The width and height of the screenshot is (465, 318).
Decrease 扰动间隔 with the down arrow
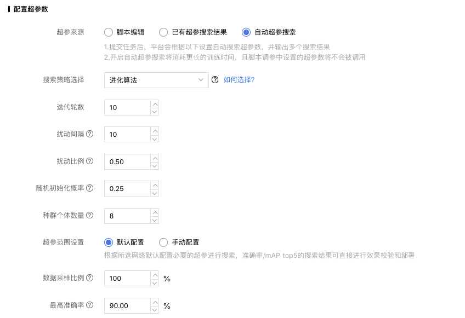(155, 138)
